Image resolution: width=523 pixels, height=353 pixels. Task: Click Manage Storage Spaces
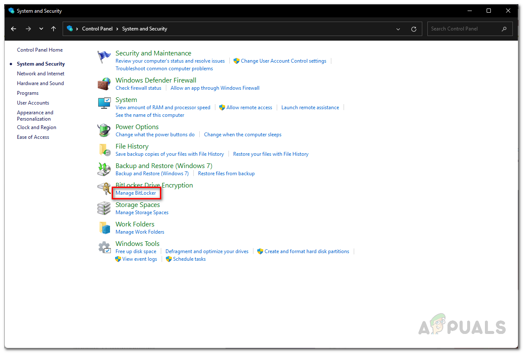pos(142,212)
